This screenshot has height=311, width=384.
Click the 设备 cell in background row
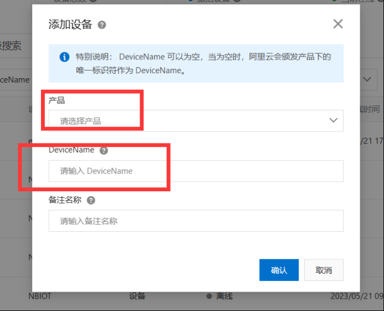click(x=137, y=296)
